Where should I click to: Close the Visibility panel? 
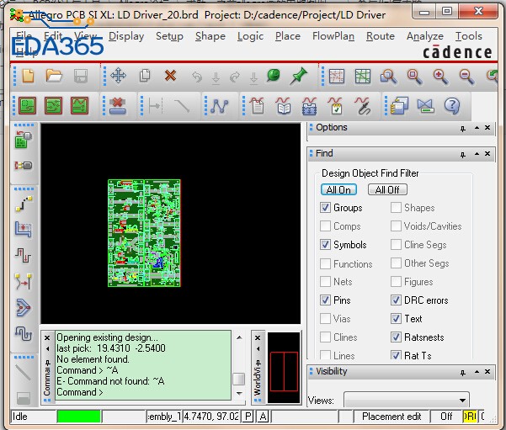(487, 372)
